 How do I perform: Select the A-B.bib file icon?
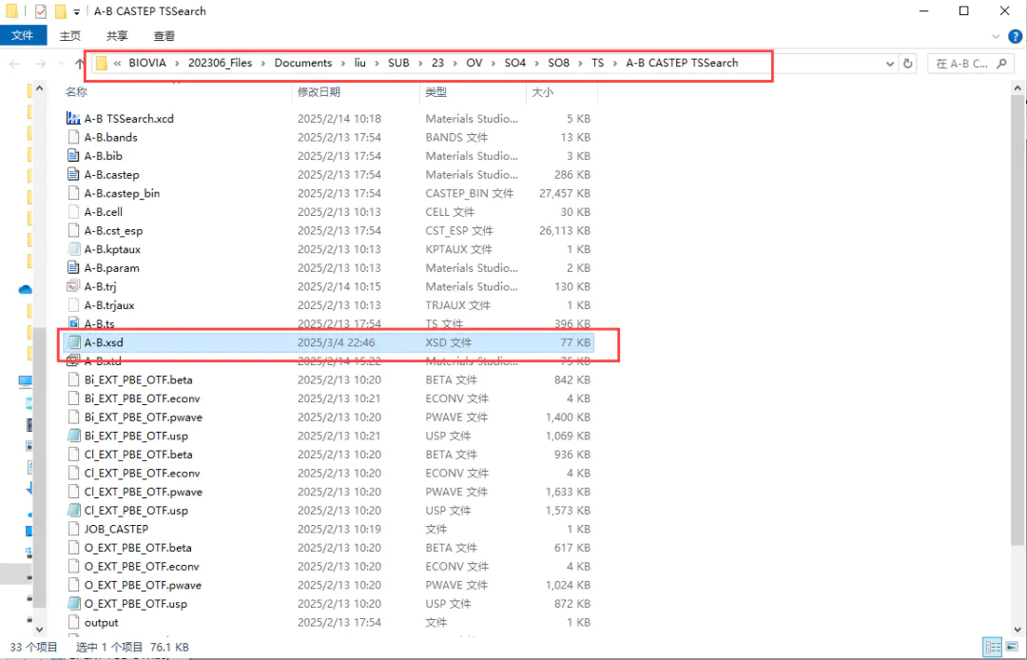click(74, 156)
